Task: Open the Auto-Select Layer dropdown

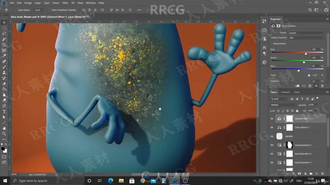Action: pyautogui.click(x=39, y=10)
